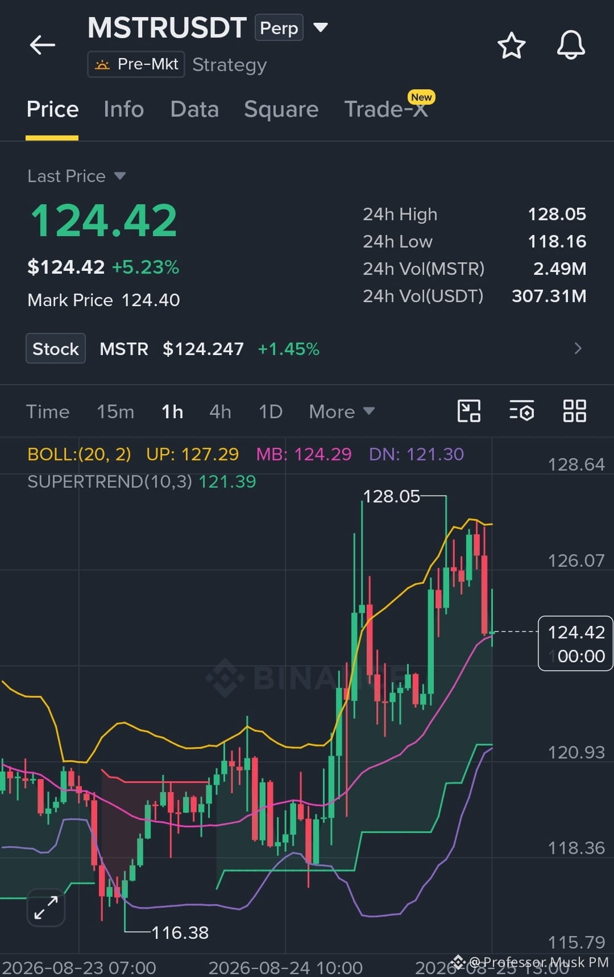The image size is (614, 977).
Task: Click the Strategy company name
Action: (229, 65)
